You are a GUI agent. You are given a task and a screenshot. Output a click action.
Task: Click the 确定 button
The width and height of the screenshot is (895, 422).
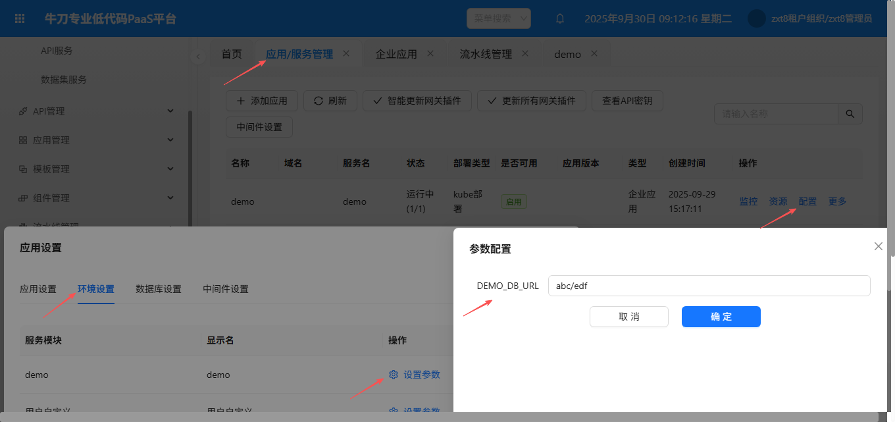pyautogui.click(x=721, y=317)
